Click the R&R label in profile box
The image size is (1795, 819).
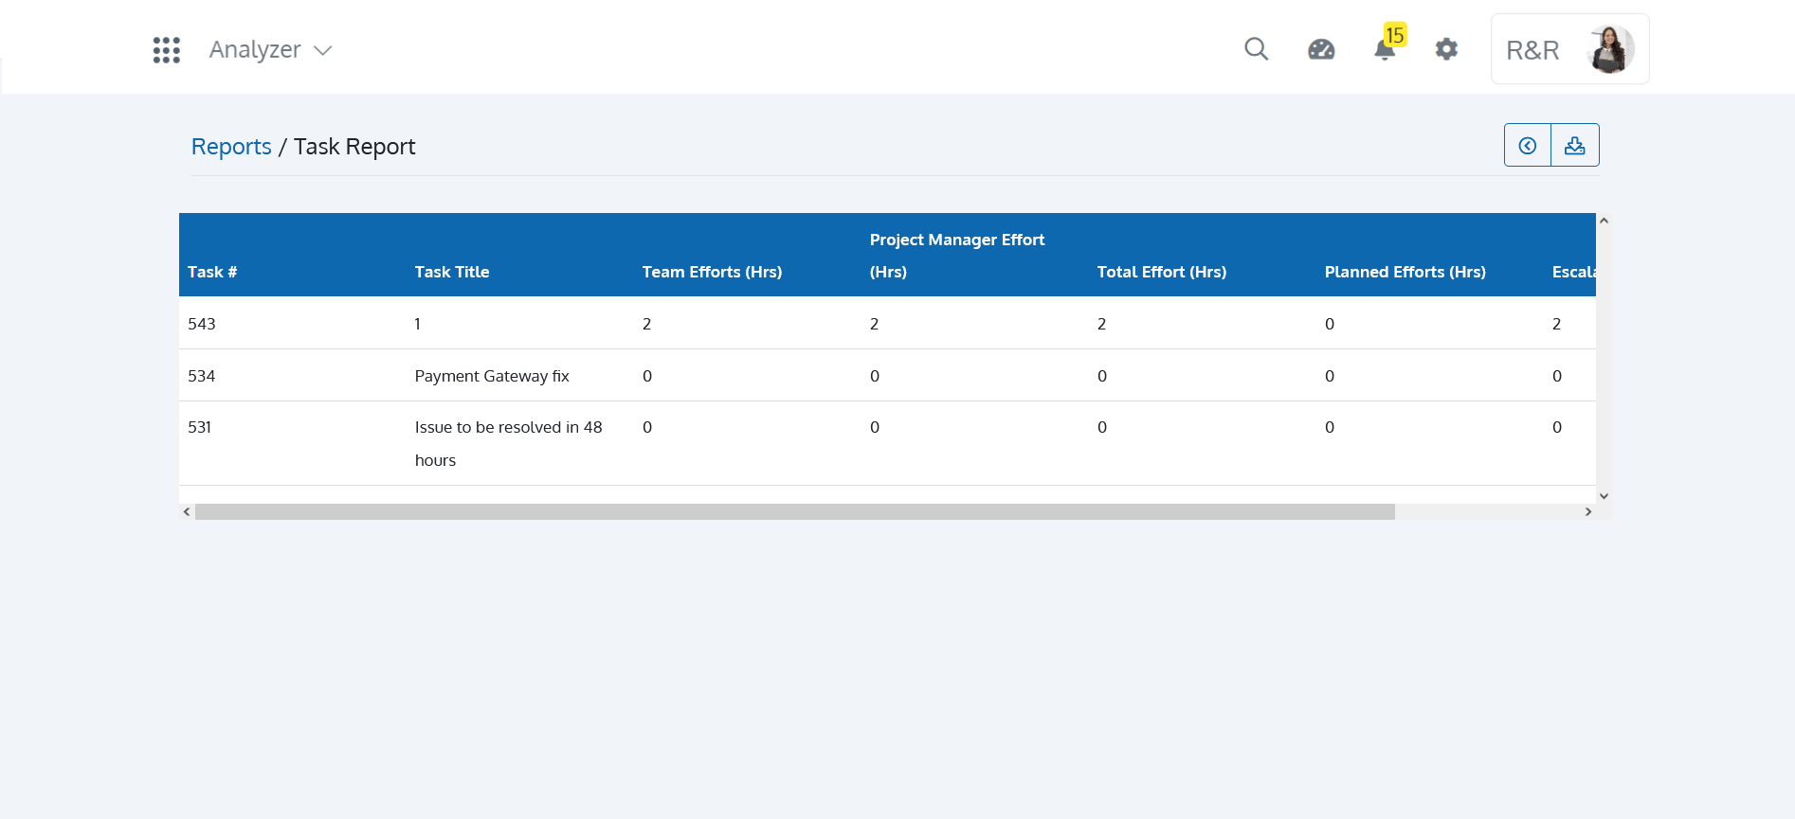tap(1532, 50)
